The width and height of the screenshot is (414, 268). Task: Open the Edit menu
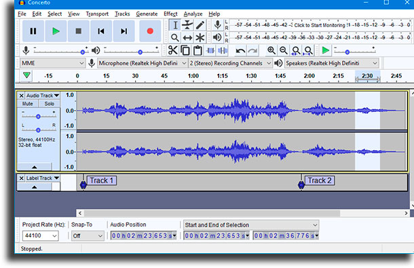[x=37, y=14]
